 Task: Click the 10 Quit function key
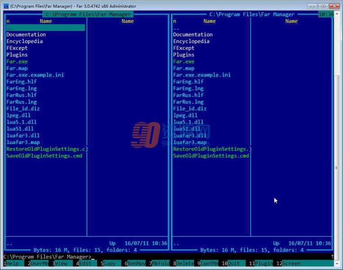pyautogui.click(x=234, y=263)
